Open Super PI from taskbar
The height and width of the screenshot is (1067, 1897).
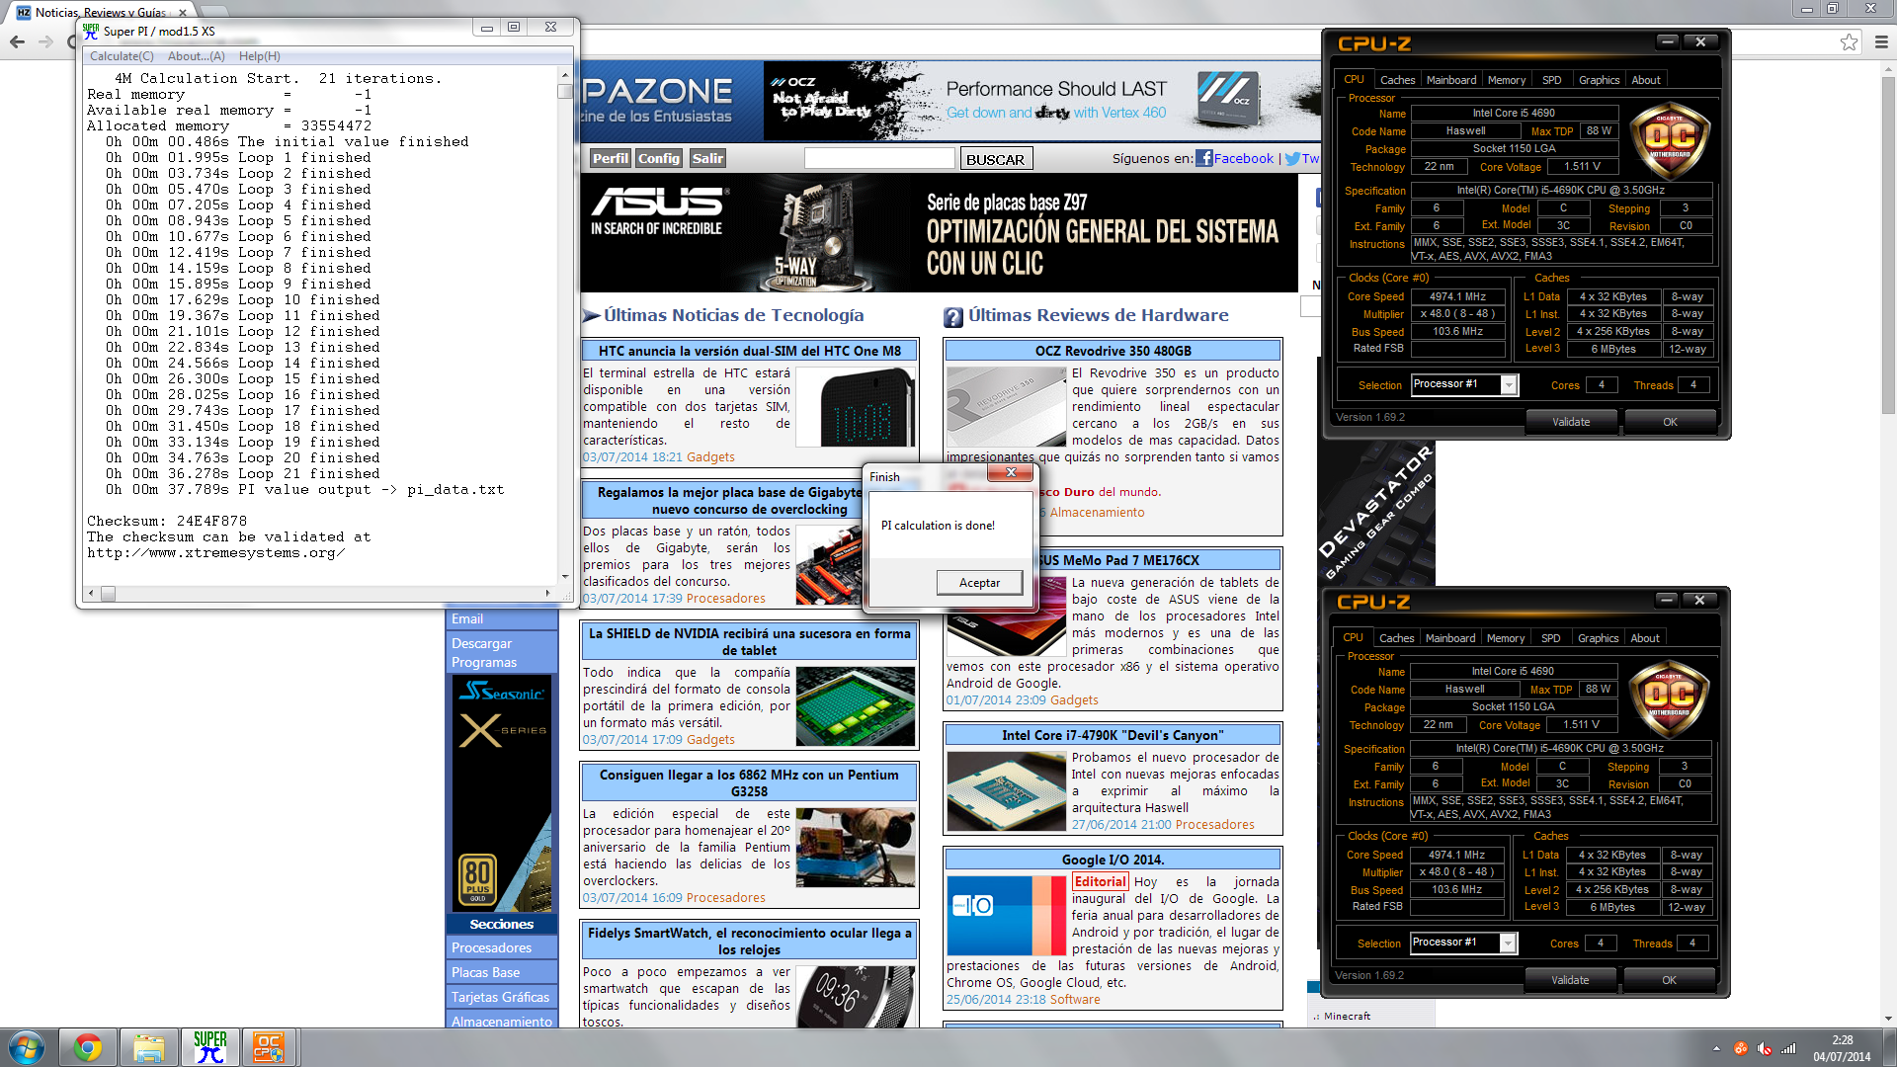click(209, 1047)
